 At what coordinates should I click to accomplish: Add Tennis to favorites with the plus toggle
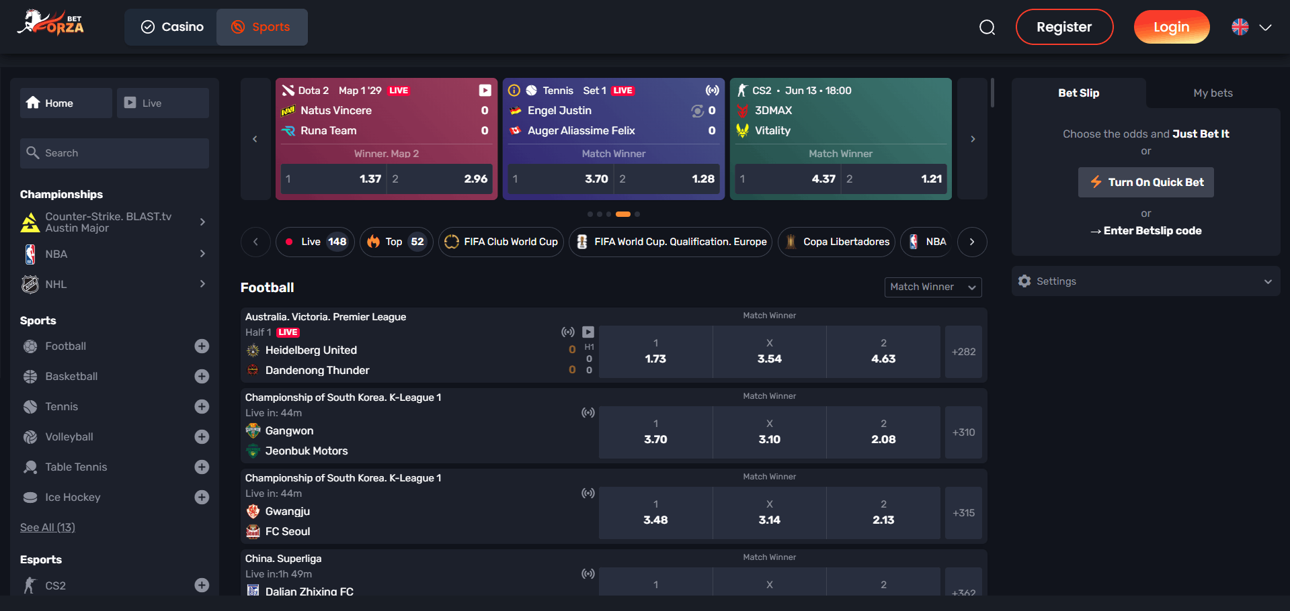[202, 406]
